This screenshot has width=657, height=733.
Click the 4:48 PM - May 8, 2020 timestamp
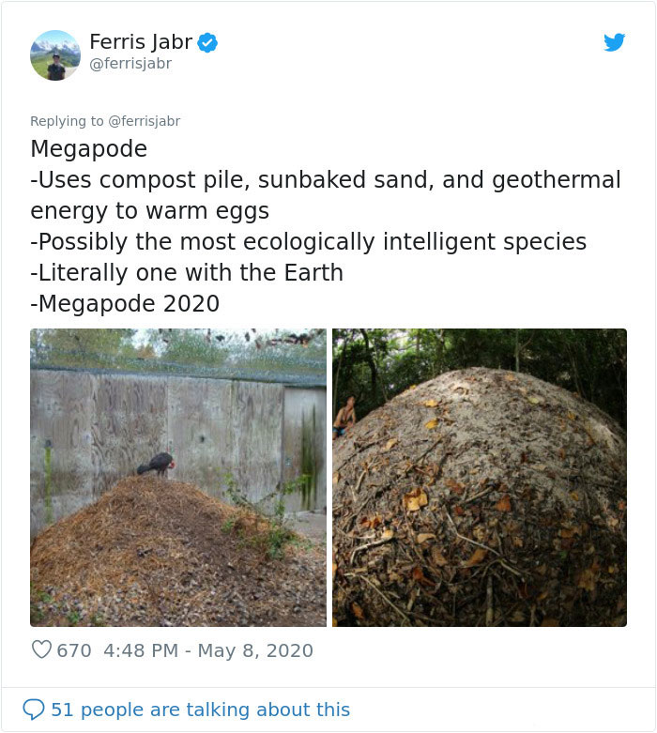208,650
